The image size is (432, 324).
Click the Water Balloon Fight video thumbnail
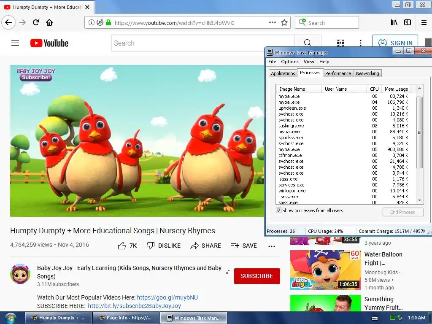(x=325, y=270)
